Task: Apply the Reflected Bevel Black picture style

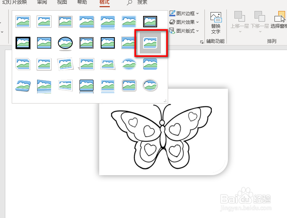Action: click(87, 86)
